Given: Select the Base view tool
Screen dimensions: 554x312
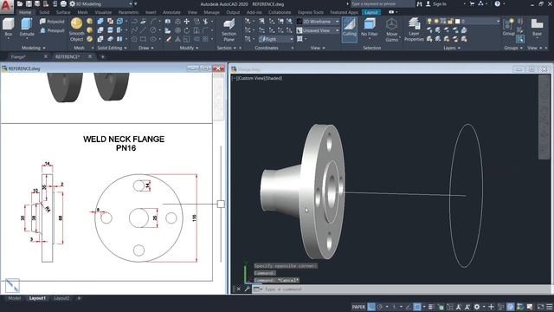Looking at the screenshot, I should [537, 28].
